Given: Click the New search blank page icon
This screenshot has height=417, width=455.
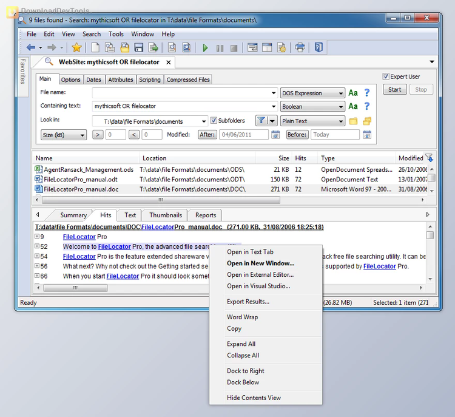Looking at the screenshot, I should point(95,47).
